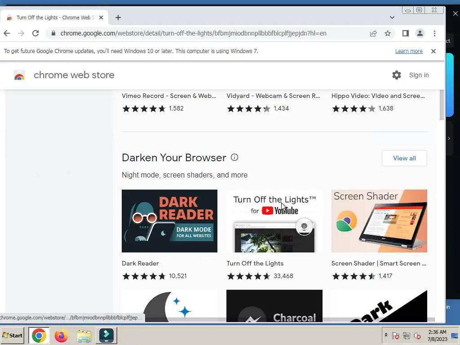Open the Chrome profile avatar menu

[420, 33]
